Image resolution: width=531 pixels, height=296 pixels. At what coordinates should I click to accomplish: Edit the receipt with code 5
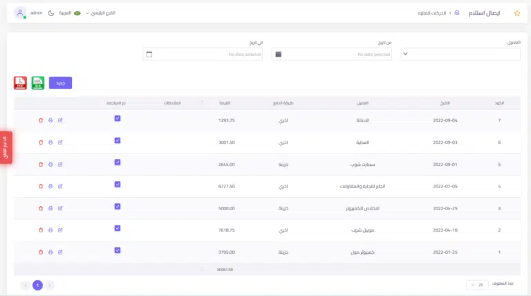pos(60,165)
